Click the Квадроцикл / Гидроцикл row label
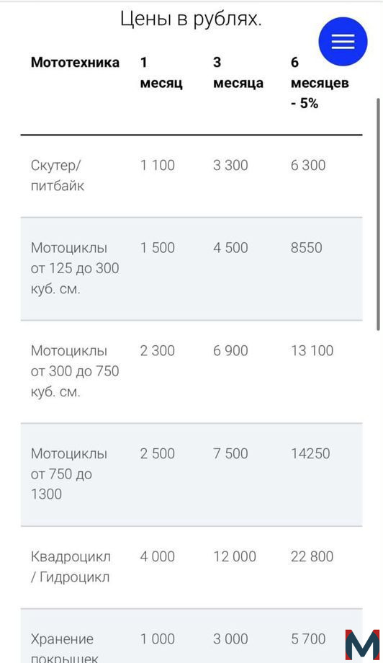The width and height of the screenshot is (383, 663). pos(71,566)
